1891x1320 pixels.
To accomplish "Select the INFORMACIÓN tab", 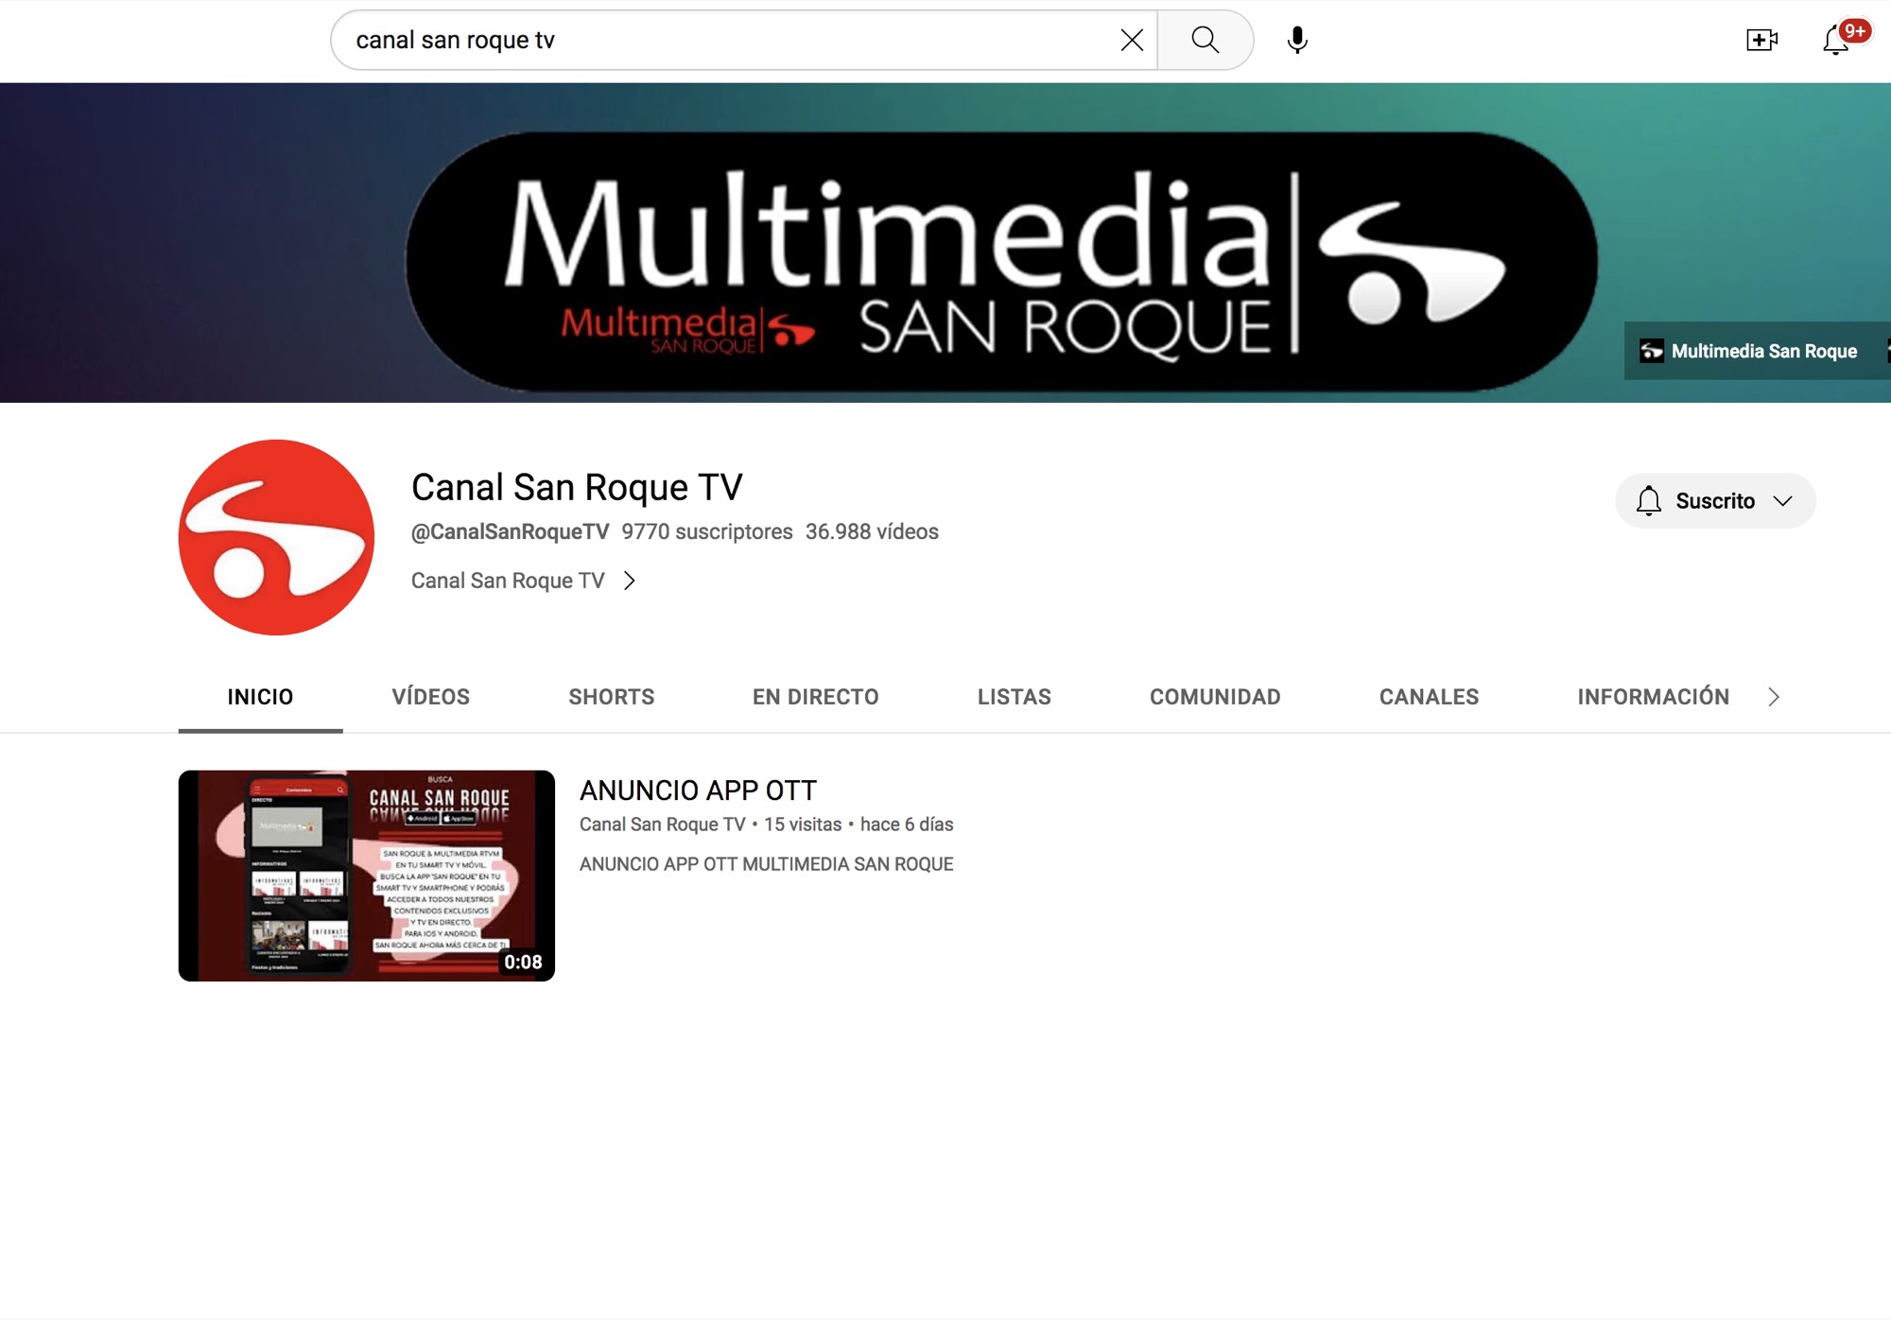I will 1653,697.
